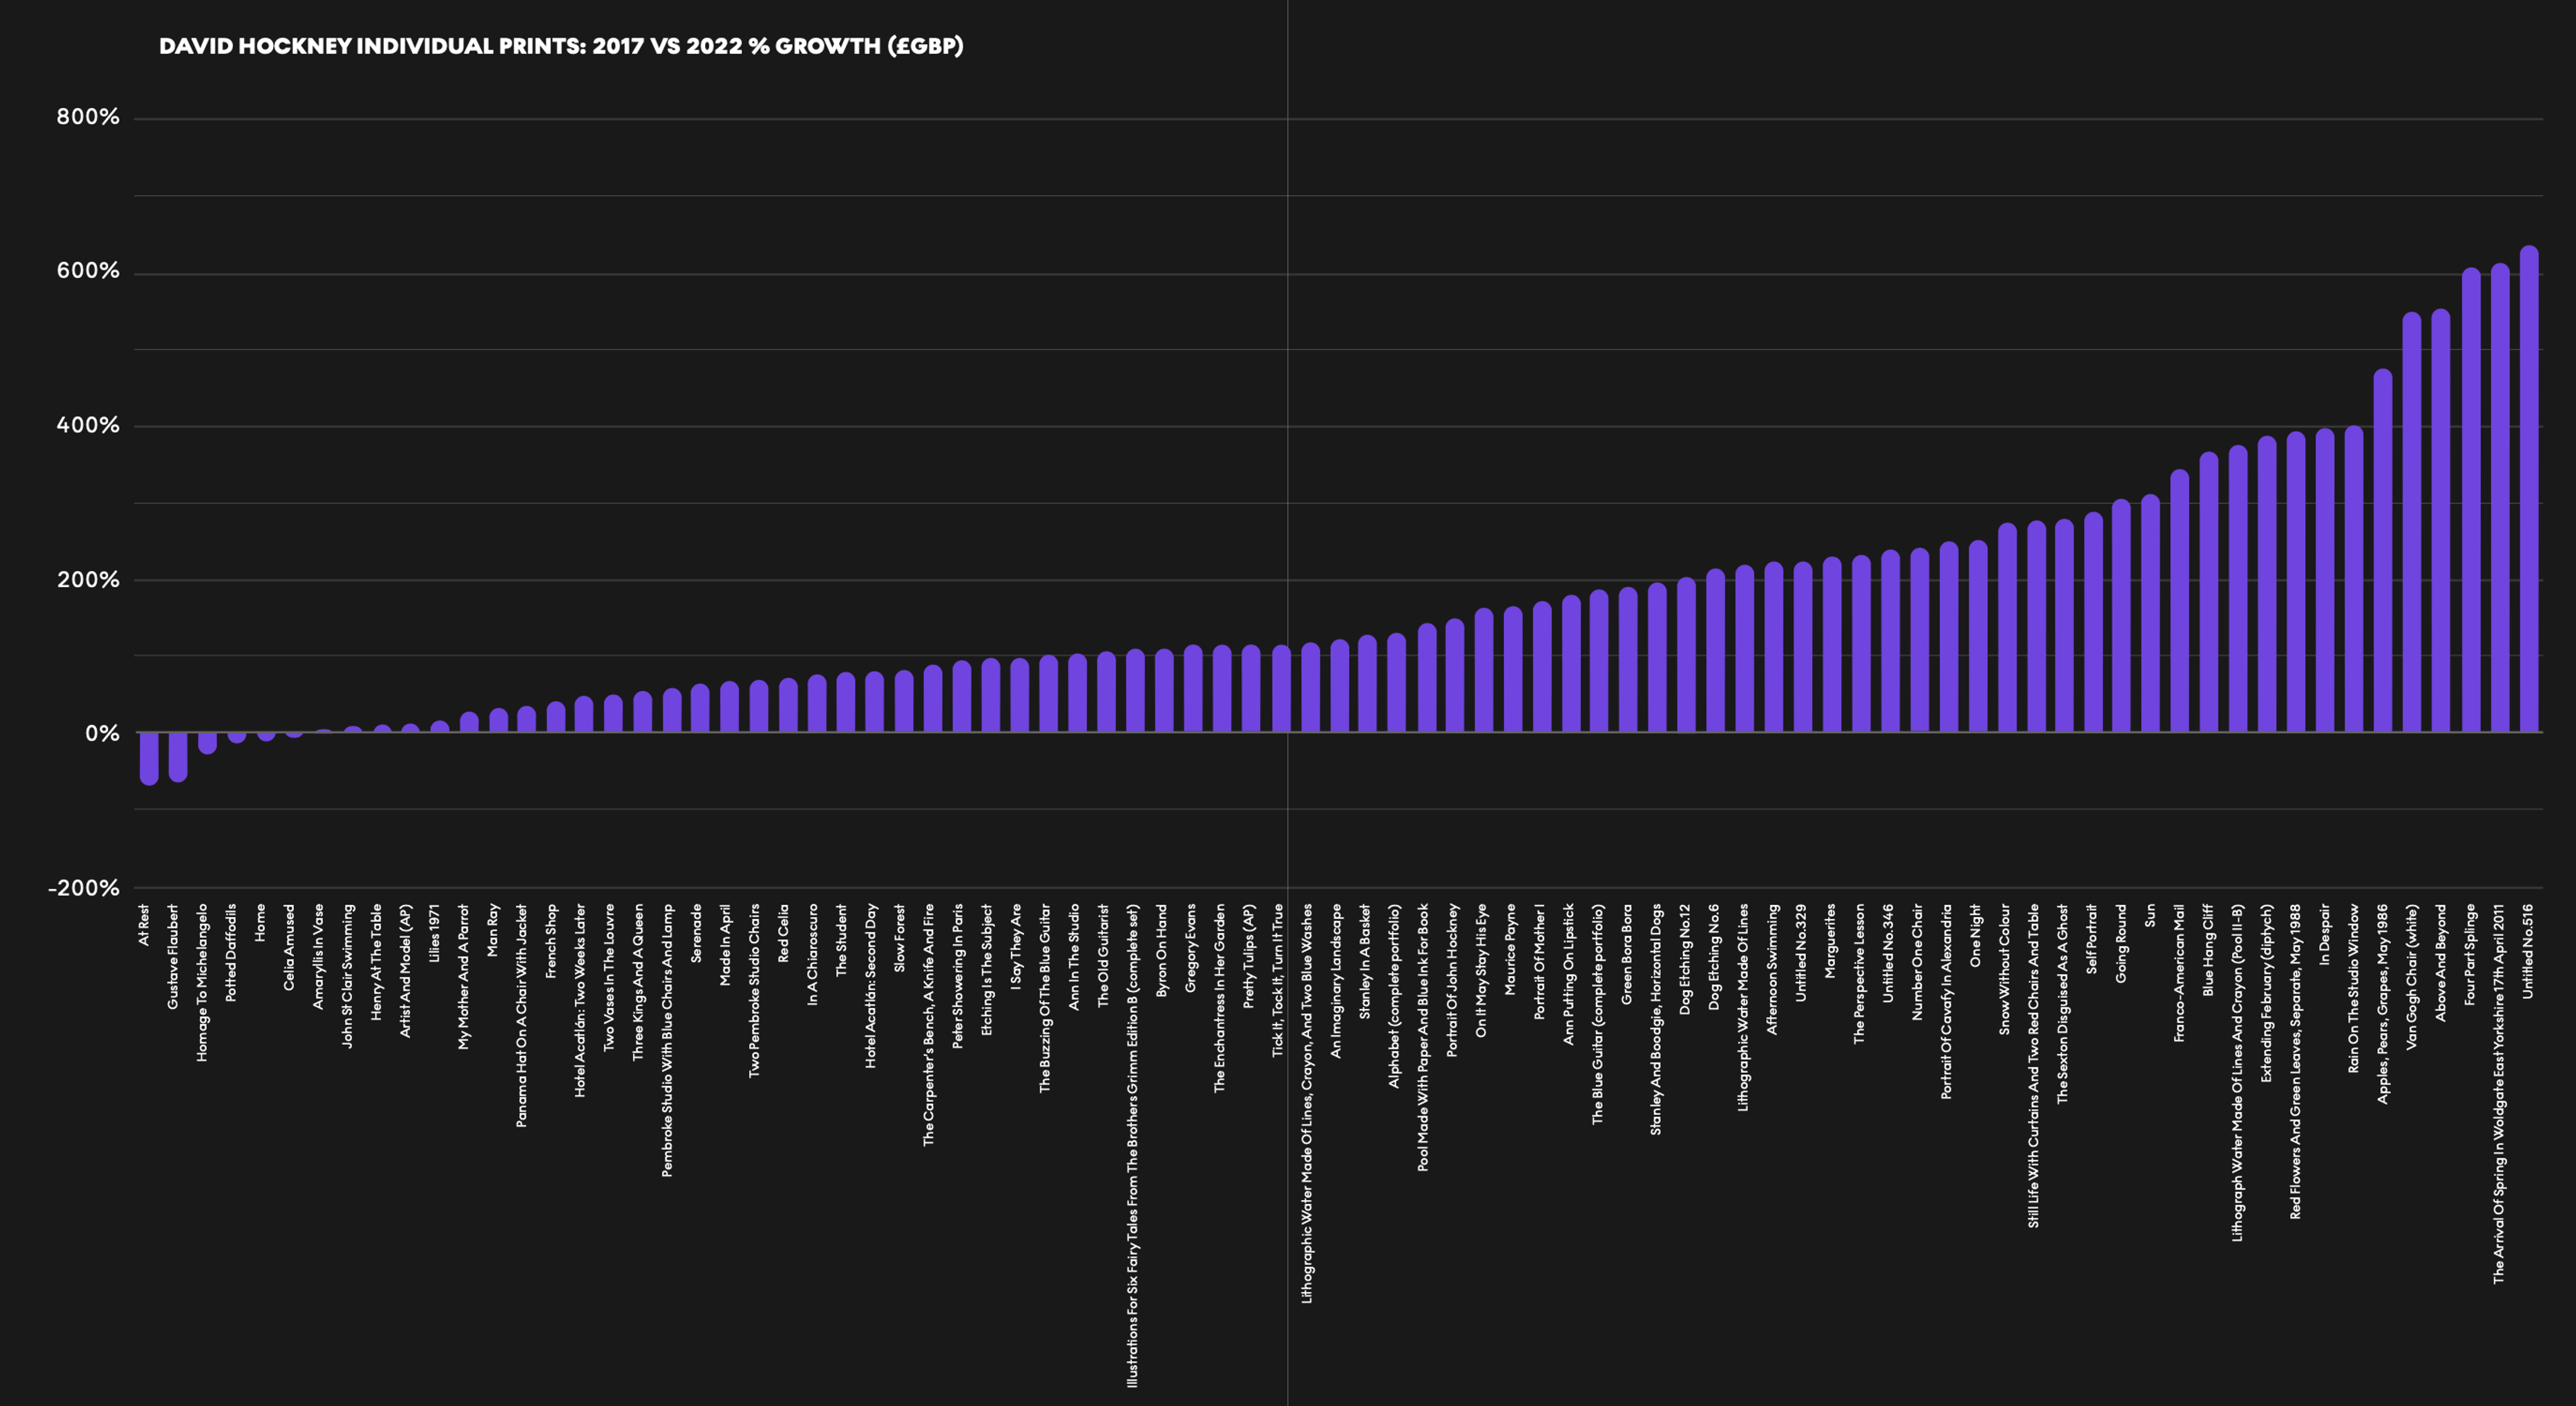Click the I Say They Are label
Screen dimensions: 2576x1406
1016,947
